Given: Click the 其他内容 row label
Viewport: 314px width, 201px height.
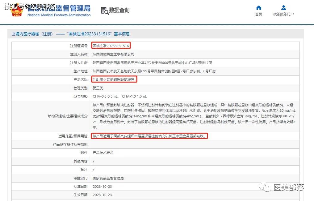Looking at the screenshot, I should click(81, 161).
